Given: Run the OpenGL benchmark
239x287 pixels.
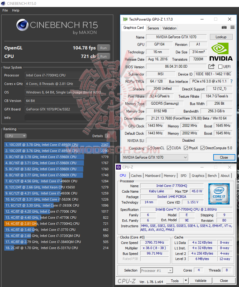Looking at the screenshot, I should [x=103, y=48].
